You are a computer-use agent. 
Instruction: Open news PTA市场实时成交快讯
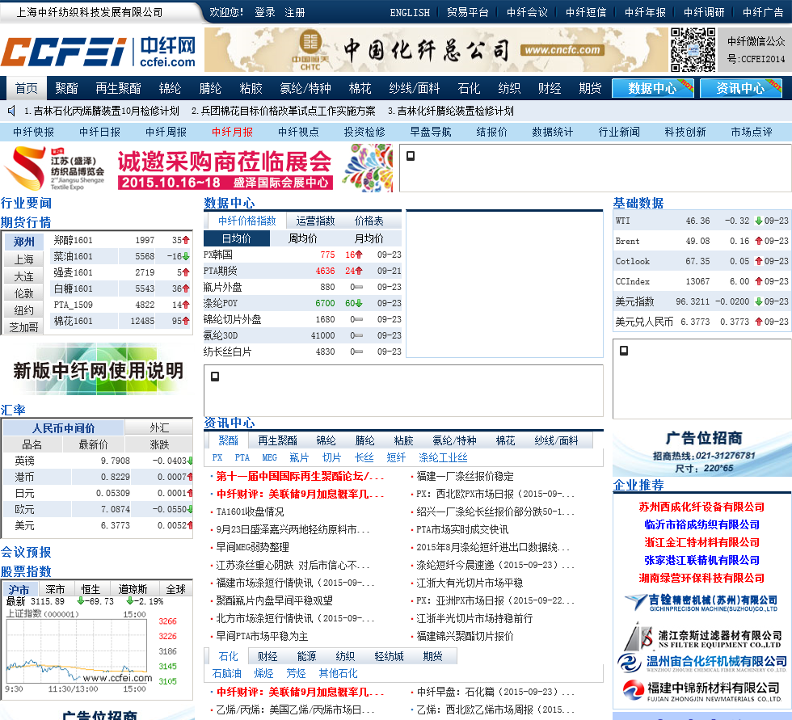pyautogui.click(x=462, y=529)
